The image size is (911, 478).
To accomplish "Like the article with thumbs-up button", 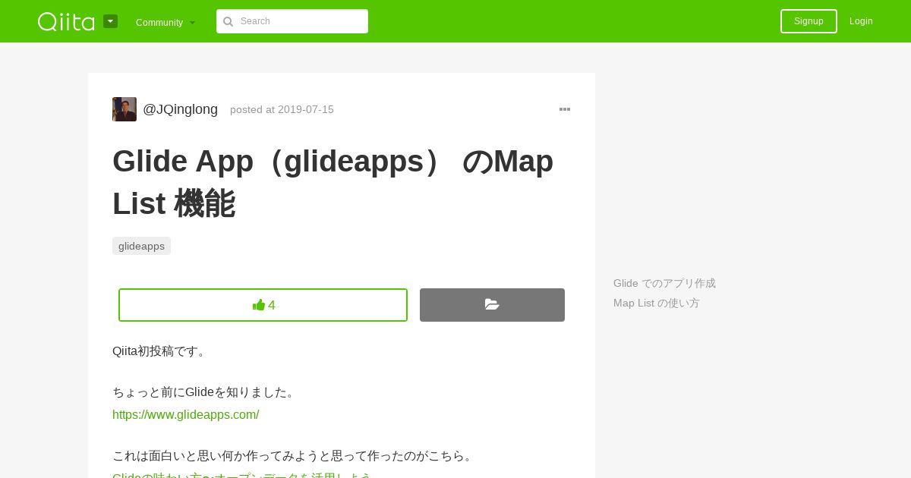I will pyautogui.click(x=263, y=305).
